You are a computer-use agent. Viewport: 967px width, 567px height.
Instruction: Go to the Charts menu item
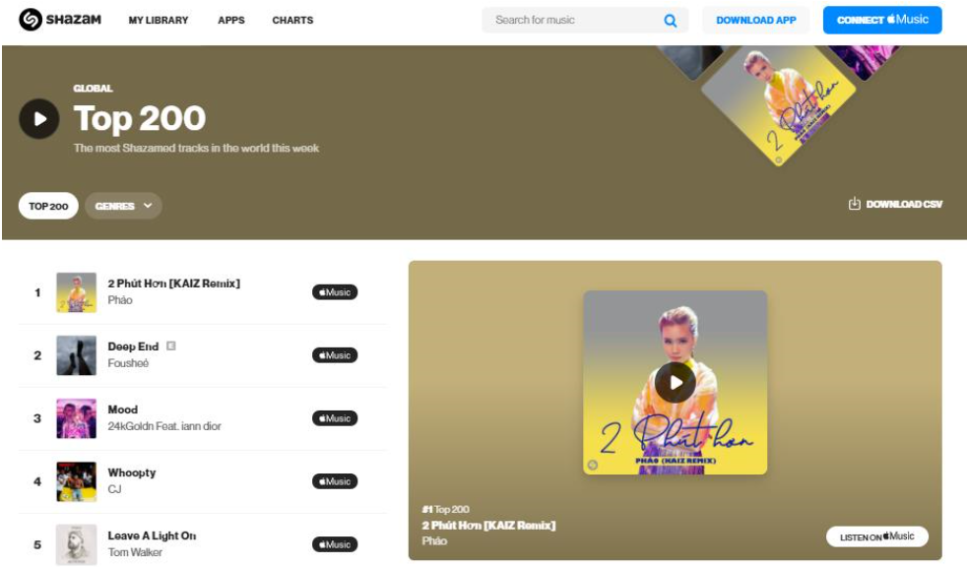292,21
